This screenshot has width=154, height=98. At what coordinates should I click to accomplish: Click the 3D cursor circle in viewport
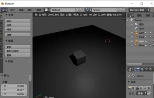click(x=107, y=41)
